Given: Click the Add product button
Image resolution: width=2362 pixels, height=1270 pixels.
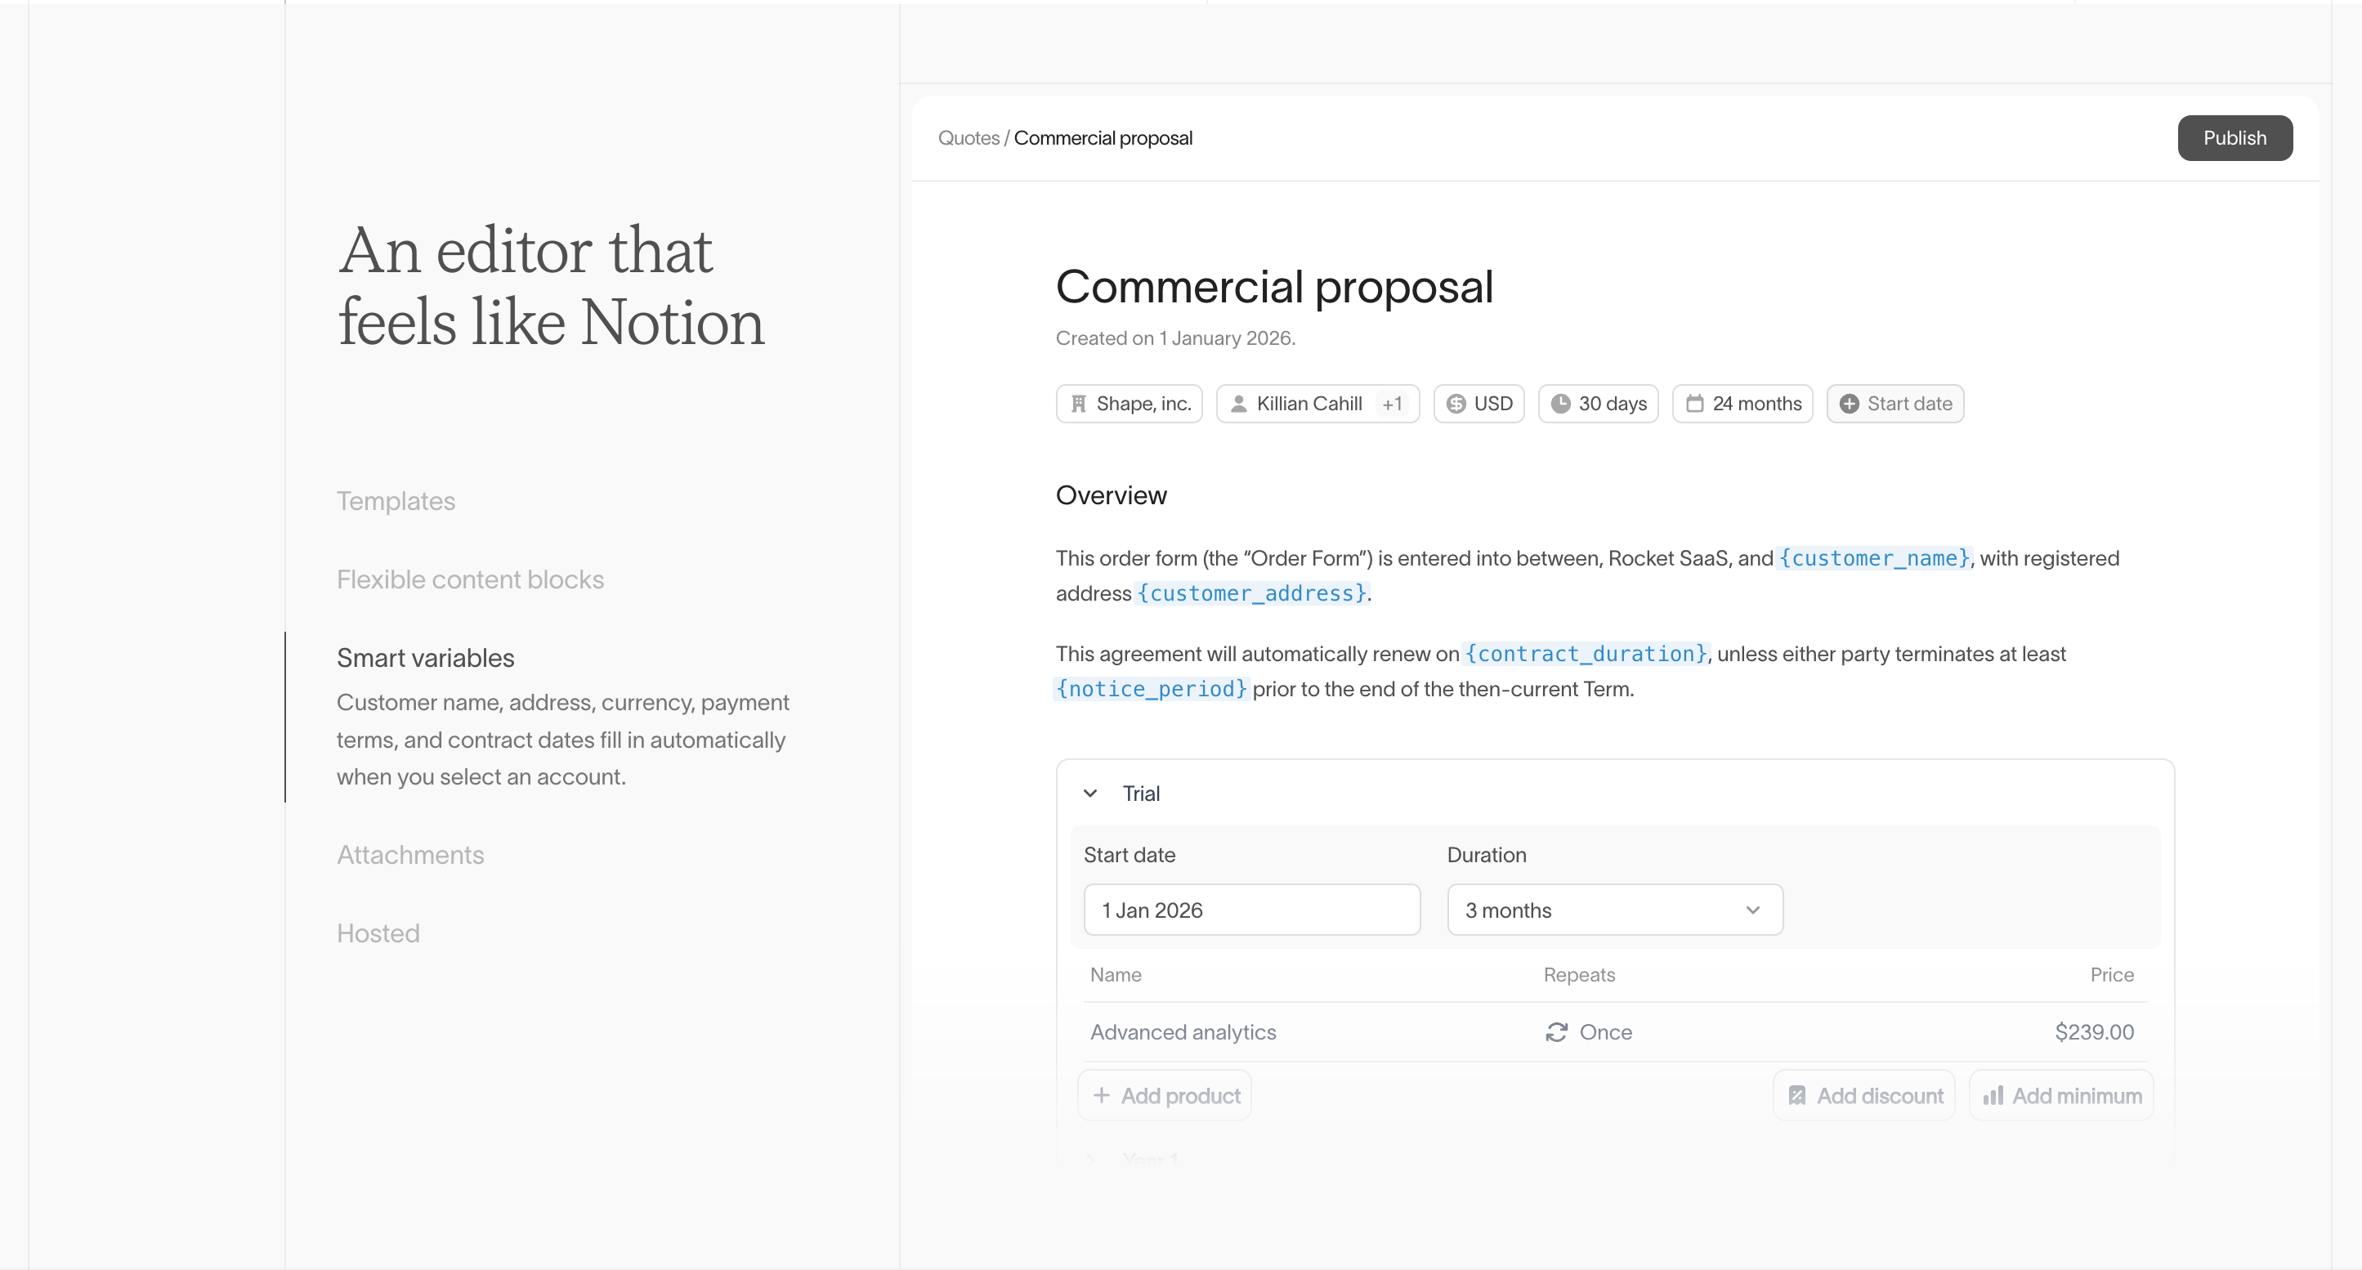Looking at the screenshot, I should click(x=1165, y=1096).
